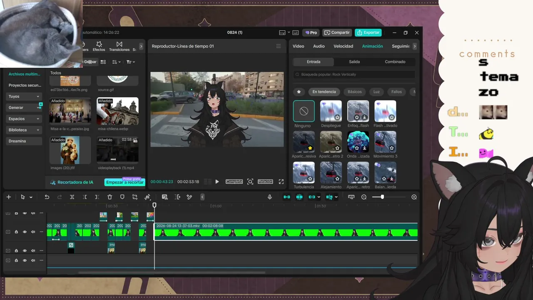The height and width of the screenshot is (300, 533).
Task: Expand the Biblioteca section
Action: 24,130
